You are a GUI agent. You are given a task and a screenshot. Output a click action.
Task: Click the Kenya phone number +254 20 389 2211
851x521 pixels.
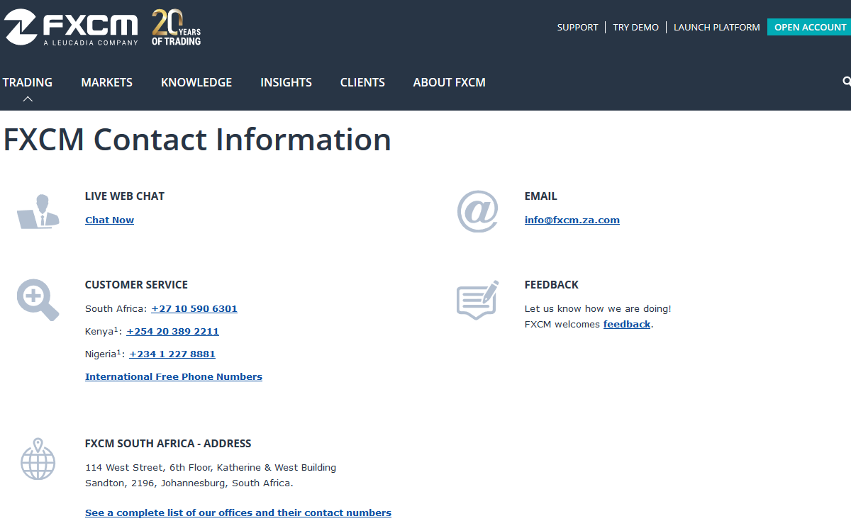173,331
